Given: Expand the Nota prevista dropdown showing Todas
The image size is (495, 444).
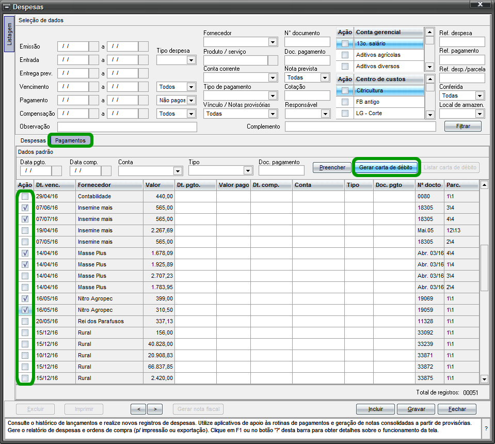Looking at the screenshot, I should (325, 77).
